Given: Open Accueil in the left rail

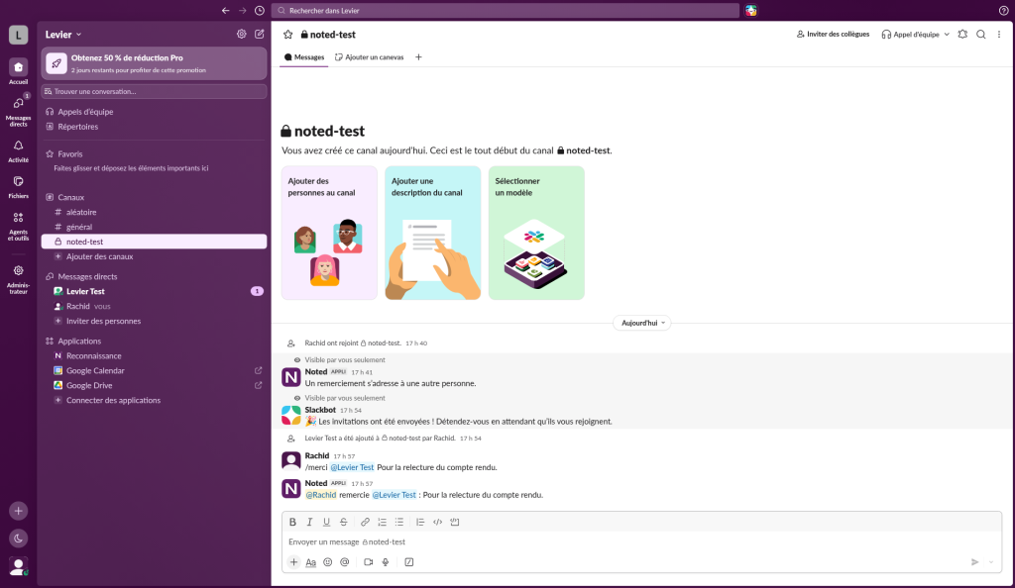Looking at the screenshot, I should tap(18, 71).
